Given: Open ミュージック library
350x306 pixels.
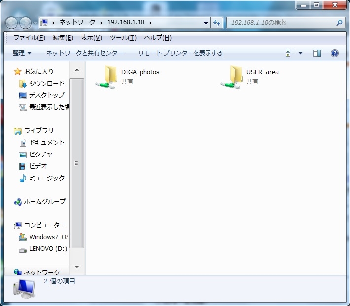Looking at the screenshot, I should point(47,178).
